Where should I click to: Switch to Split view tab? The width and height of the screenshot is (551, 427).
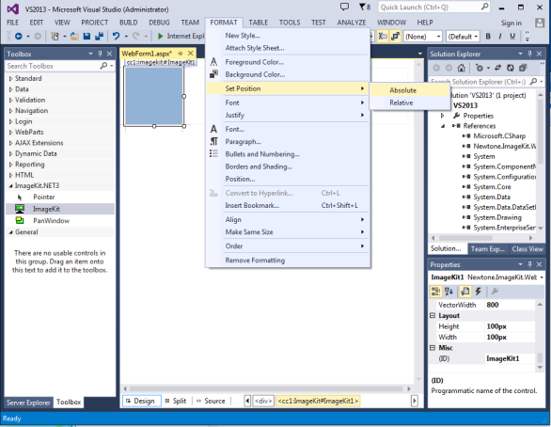click(176, 401)
